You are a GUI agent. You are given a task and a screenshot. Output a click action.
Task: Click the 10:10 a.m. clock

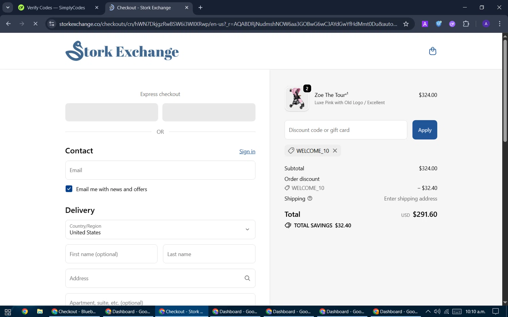(475, 312)
